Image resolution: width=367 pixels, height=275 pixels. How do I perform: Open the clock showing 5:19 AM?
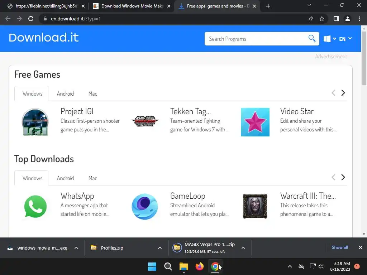(x=340, y=266)
